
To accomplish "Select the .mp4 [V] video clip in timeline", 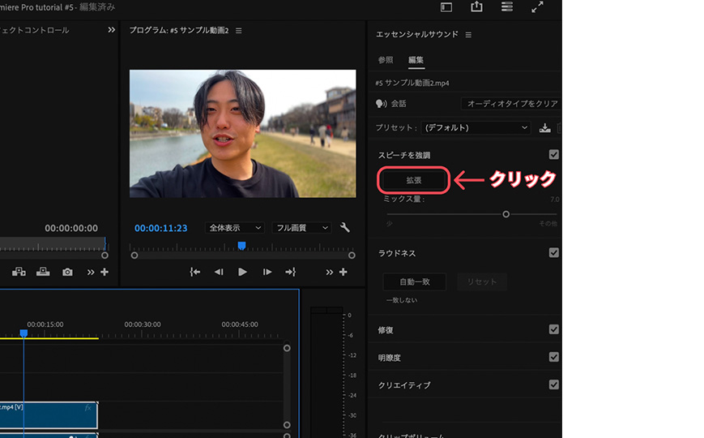I will point(49,415).
